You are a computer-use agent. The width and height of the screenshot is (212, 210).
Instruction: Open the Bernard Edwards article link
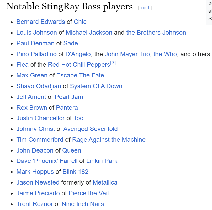[41, 22]
